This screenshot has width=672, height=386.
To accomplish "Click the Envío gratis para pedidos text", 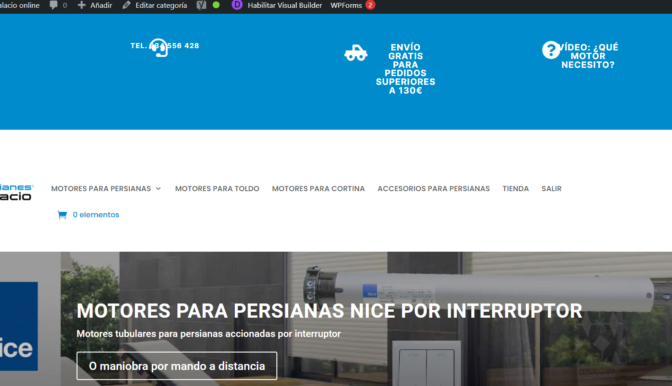I will pos(406,69).
